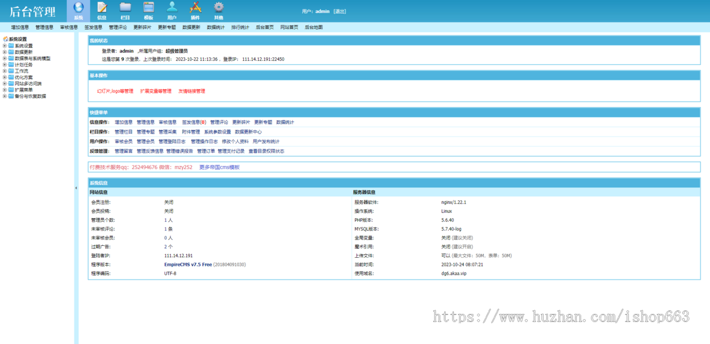Open 管理采集 in the 栏目操作 row
Image resolution: width=710 pixels, height=344 pixels.
click(168, 132)
